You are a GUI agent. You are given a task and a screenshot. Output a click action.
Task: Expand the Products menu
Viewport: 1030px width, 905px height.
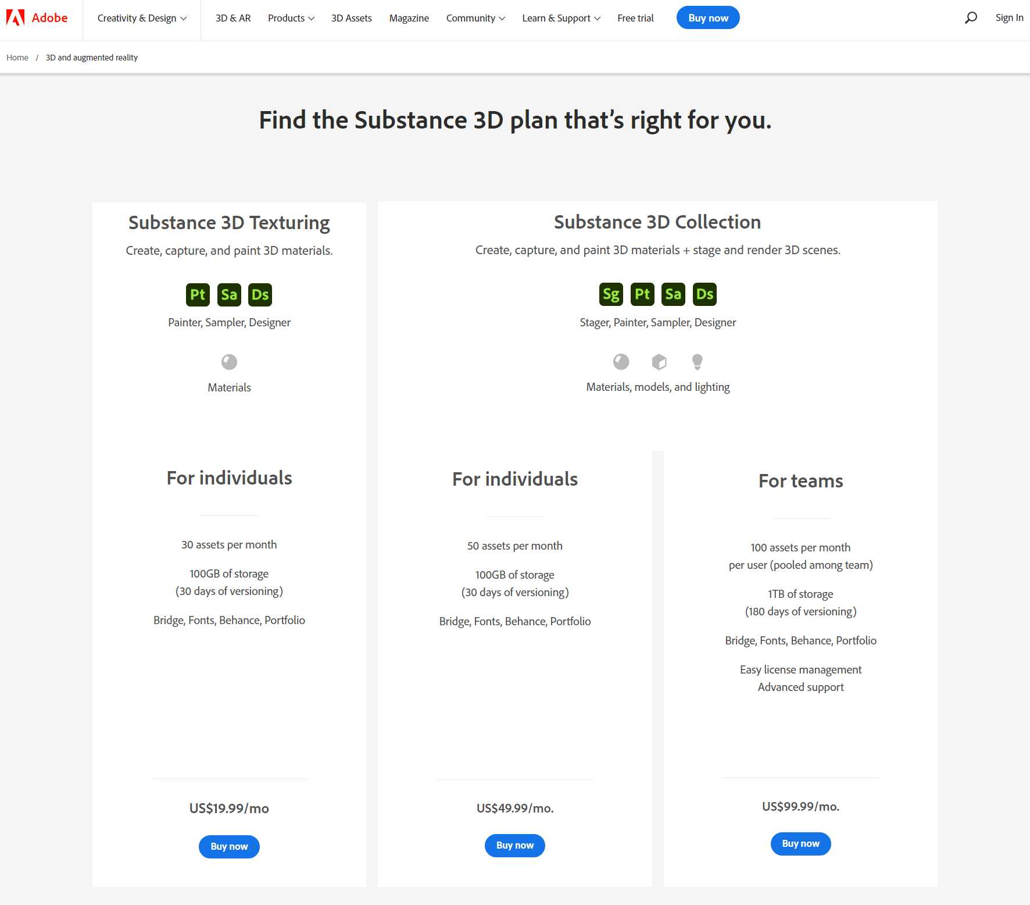click(291, 18)
